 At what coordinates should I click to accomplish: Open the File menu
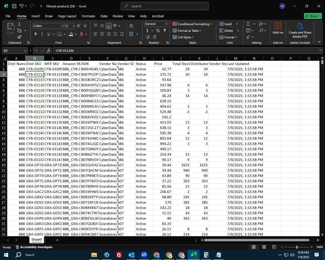pos(8,16)
